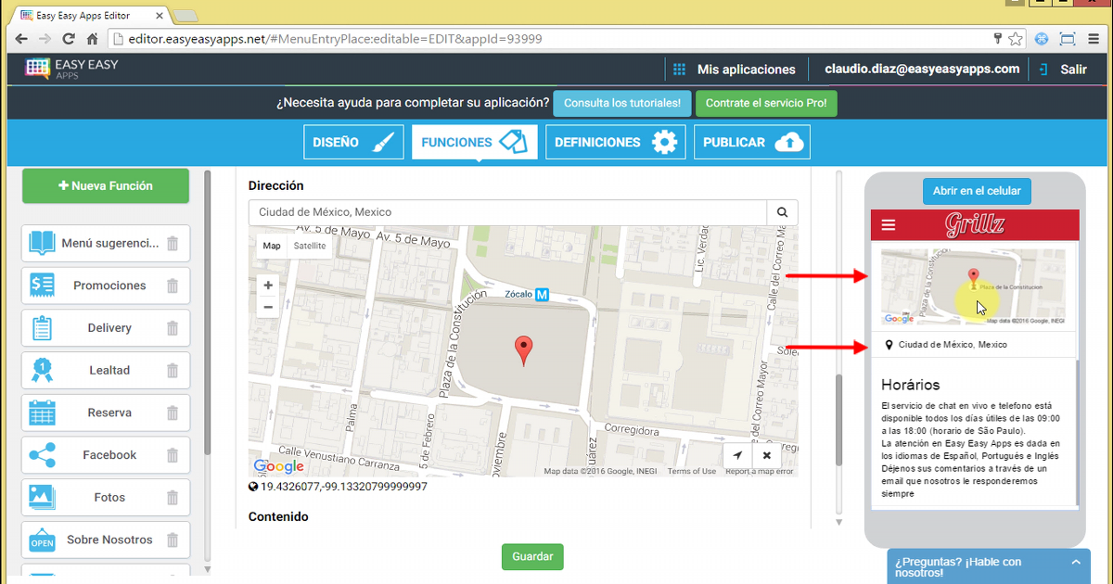This screenshot has height=584, width=1113.
Task: Click the magnifier icon to search the address
Action: click(782, 212)
